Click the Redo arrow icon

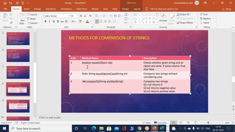[17, 3]
